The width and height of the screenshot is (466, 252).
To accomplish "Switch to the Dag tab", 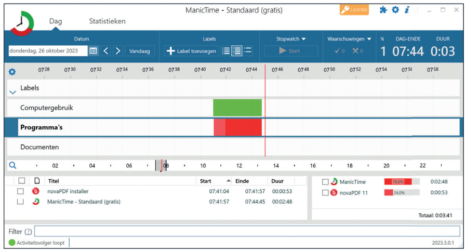I will [x=56, y=21].
